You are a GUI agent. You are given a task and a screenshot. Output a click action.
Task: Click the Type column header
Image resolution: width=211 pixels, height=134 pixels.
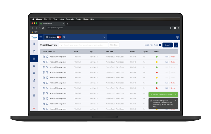[92, 52]
